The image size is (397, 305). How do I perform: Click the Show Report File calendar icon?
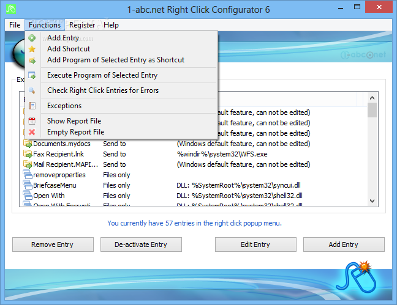[x=32, y=121]
